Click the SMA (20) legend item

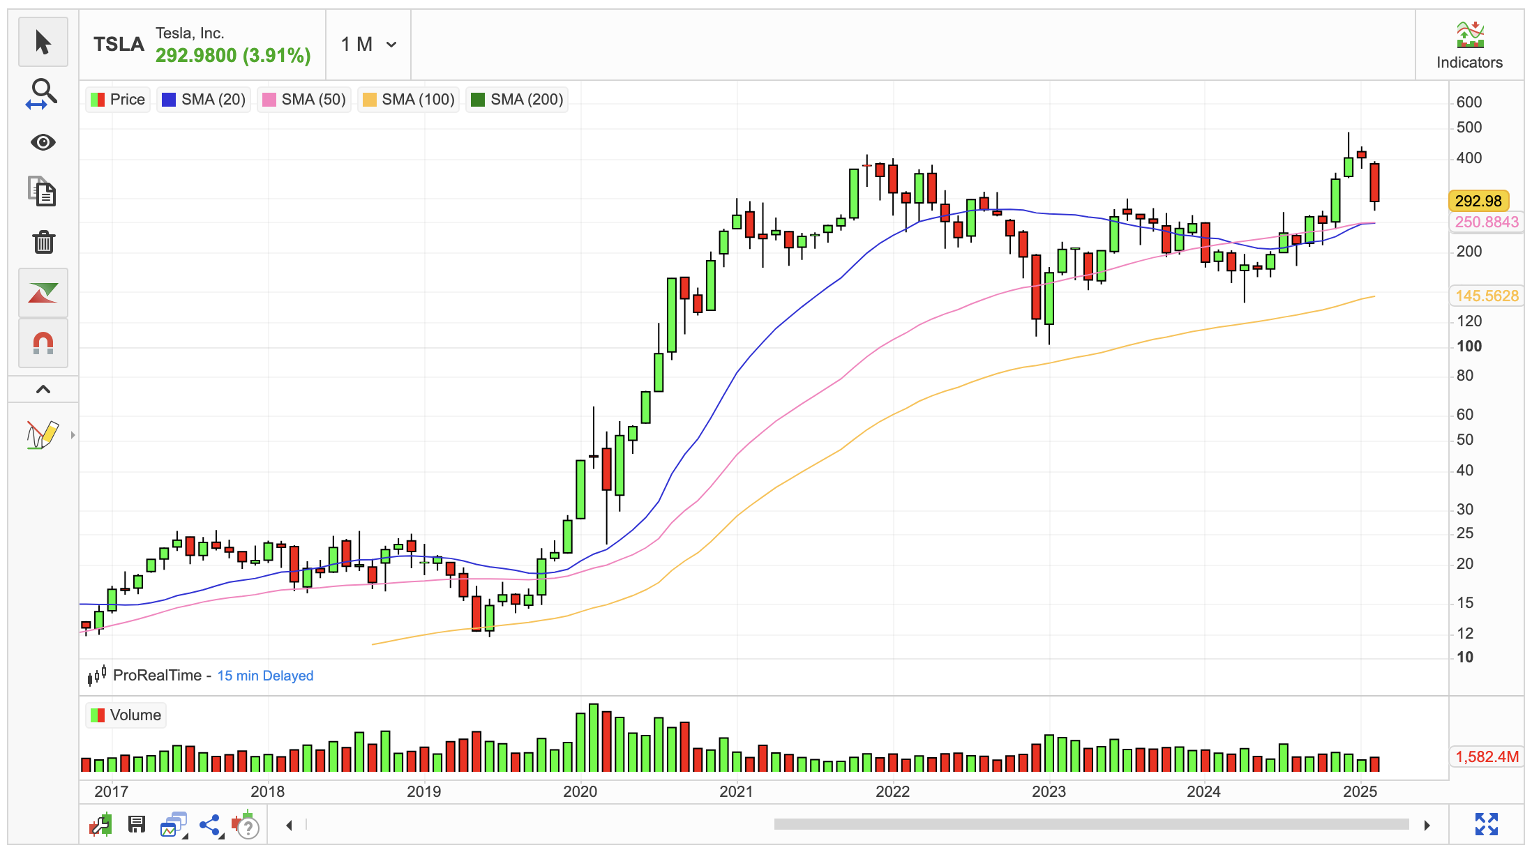[x=204, y=100]
